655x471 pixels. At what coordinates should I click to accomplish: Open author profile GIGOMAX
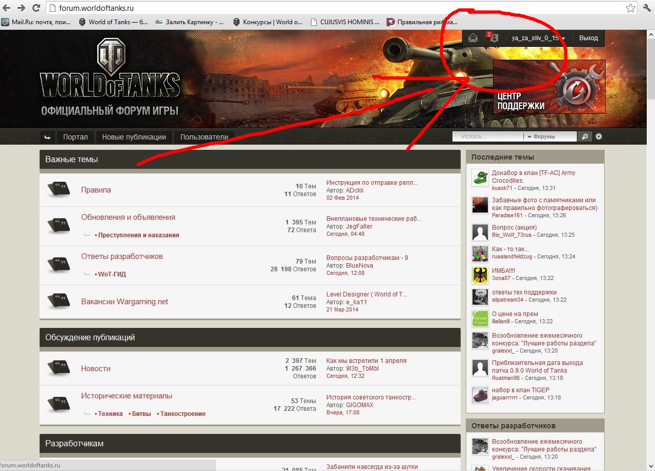360,405
